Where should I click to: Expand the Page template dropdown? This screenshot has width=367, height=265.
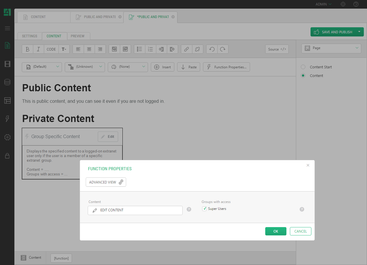[331, 48]
